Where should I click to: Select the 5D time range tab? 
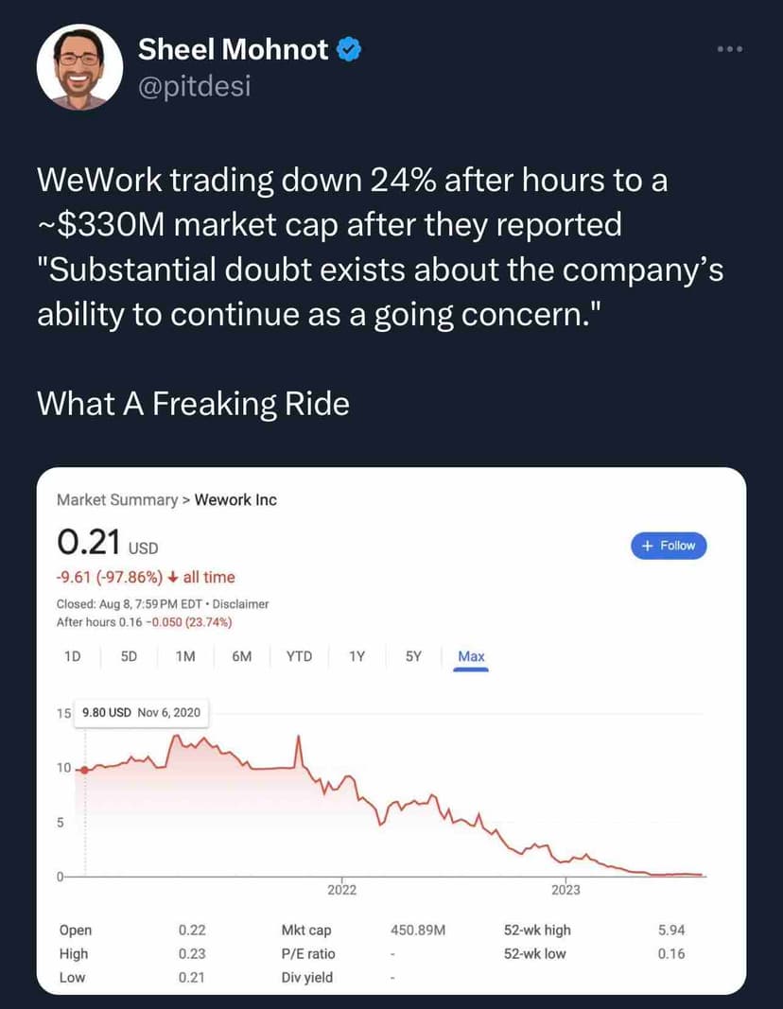point(130,656)
